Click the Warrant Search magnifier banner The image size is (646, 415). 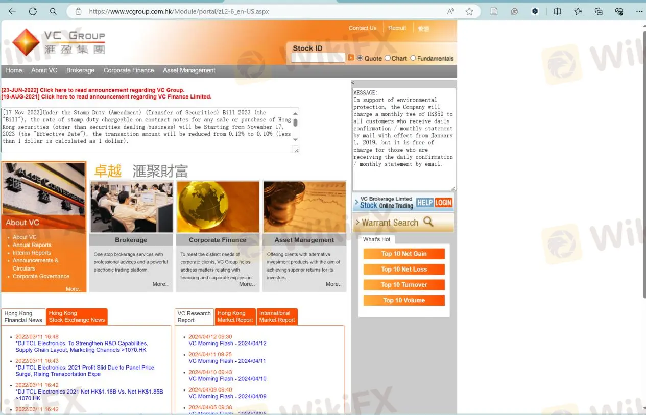point(403,223)
